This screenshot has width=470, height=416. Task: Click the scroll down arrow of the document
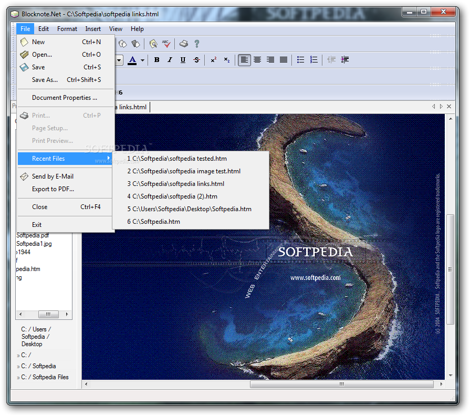click(451, 376)
